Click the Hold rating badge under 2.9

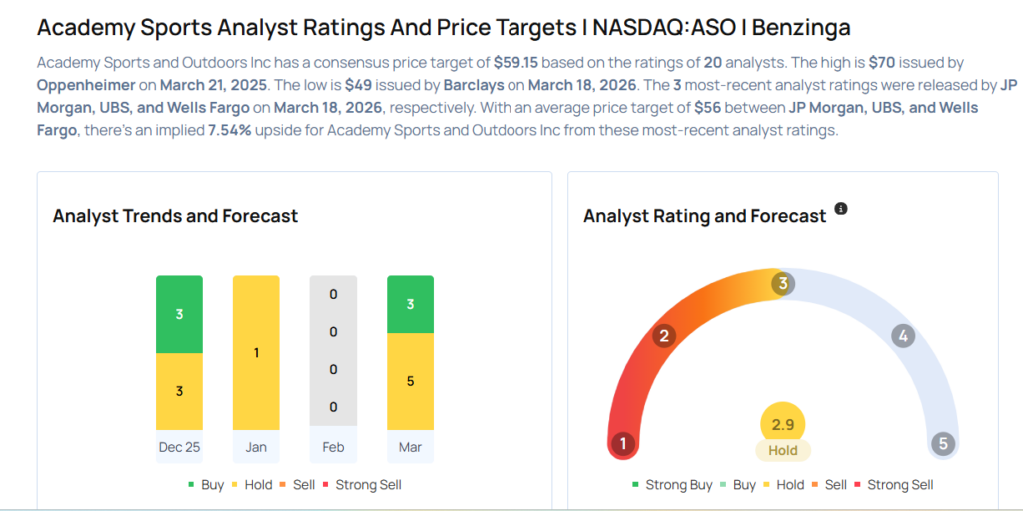click(x=783, y=450)
